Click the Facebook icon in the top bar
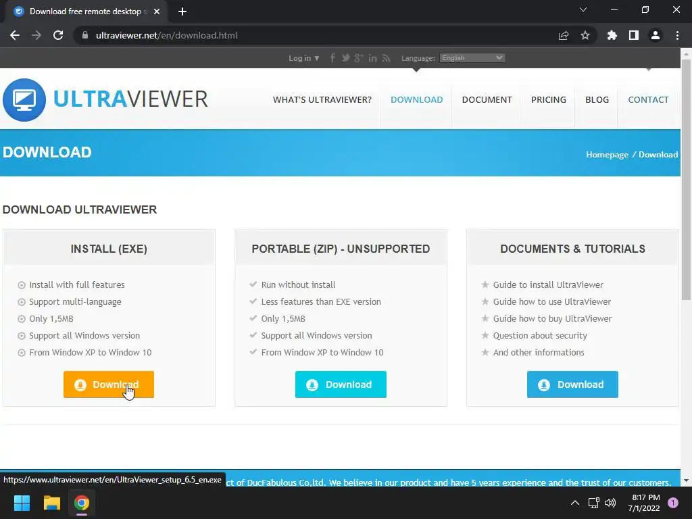 click(332, 58)
